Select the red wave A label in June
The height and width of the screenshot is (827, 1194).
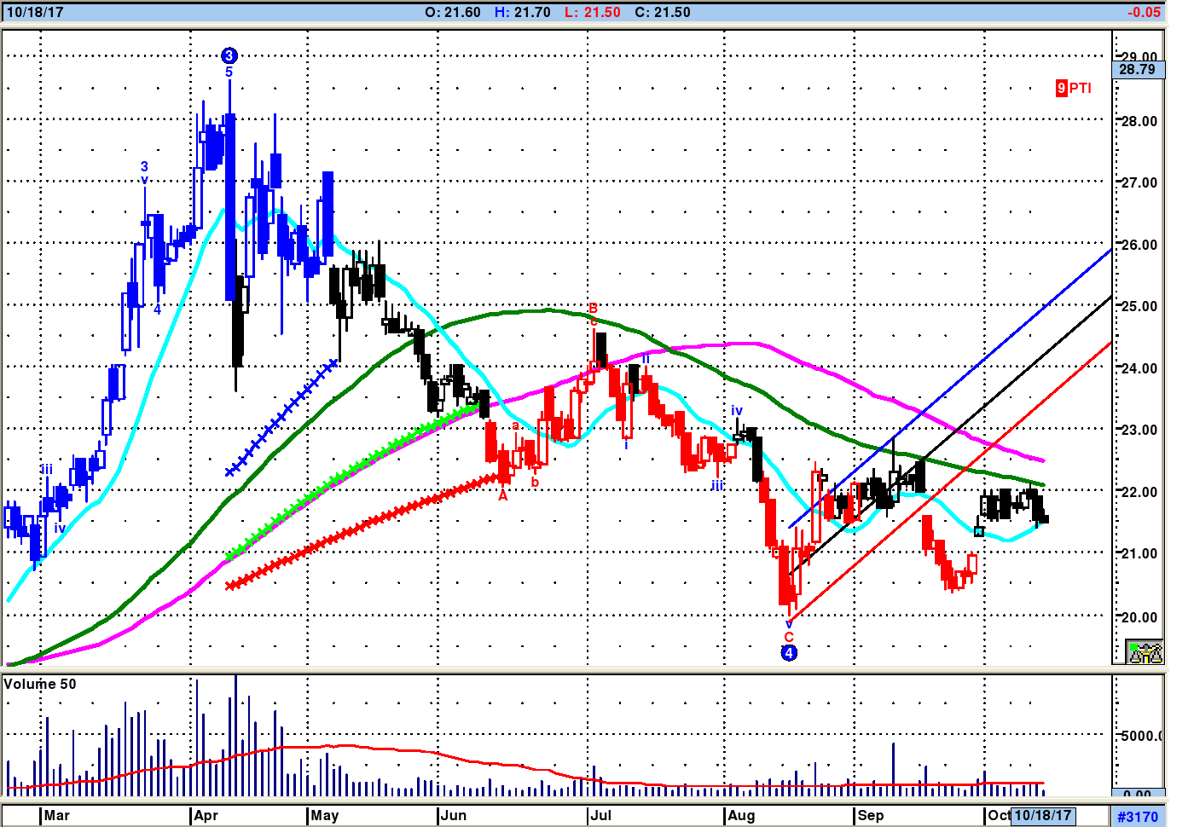[503, 495]
